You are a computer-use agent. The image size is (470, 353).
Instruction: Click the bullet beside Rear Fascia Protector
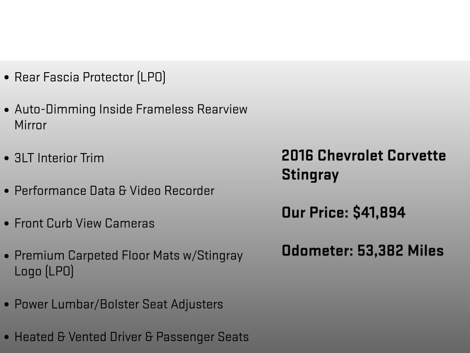coord(6,78)
